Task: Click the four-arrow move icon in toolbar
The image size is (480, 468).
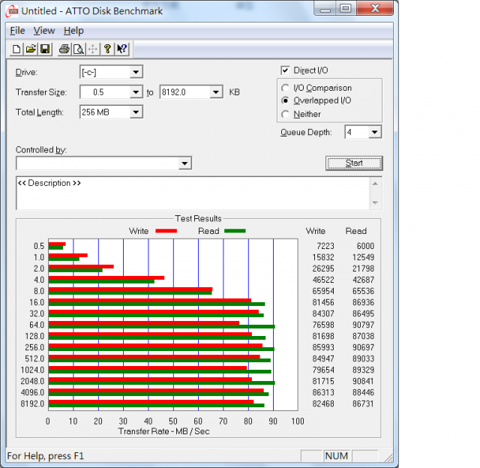Action: point(93,49)
